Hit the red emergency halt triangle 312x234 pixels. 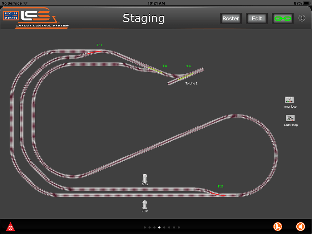point(10,227)
